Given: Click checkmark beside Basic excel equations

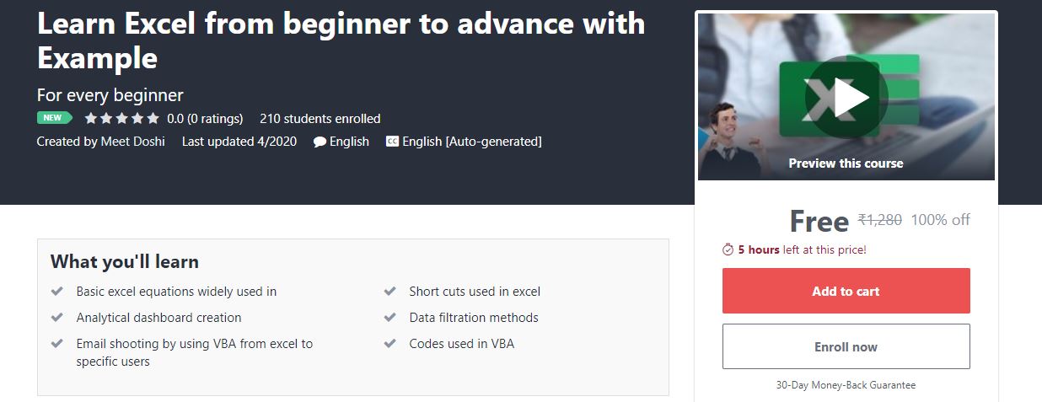Looking at the screenshot, I should (57, 291).
